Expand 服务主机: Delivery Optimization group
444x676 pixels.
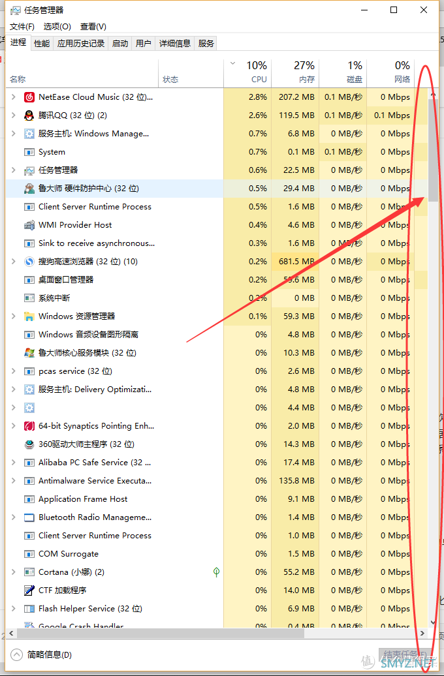tap(13, 390)
